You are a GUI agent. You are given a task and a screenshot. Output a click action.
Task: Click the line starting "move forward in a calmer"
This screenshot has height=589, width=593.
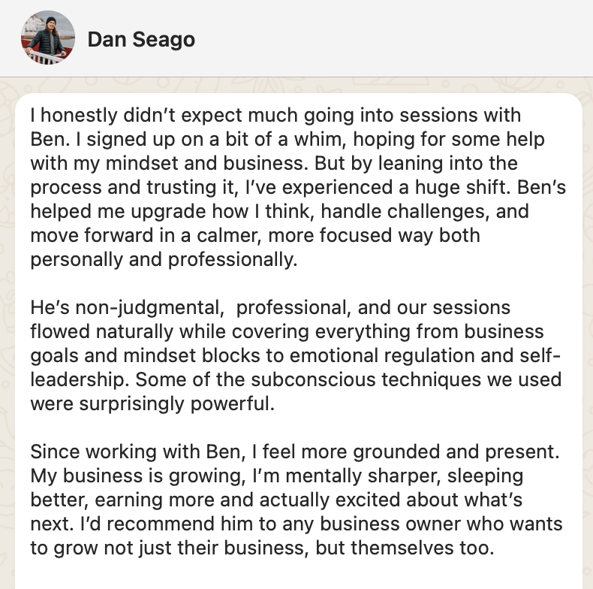(254, 236)
